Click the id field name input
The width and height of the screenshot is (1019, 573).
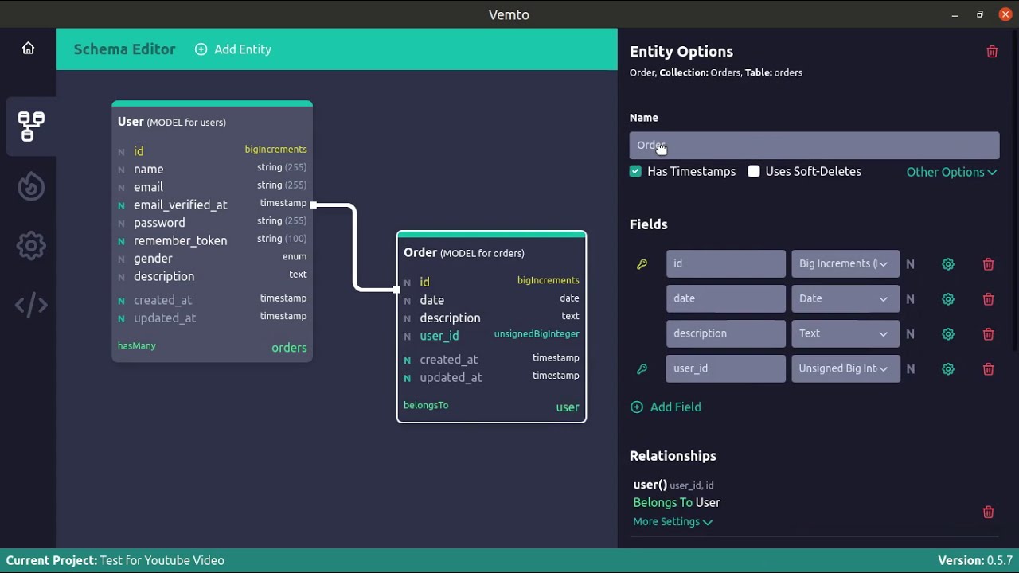coord(726,263)
